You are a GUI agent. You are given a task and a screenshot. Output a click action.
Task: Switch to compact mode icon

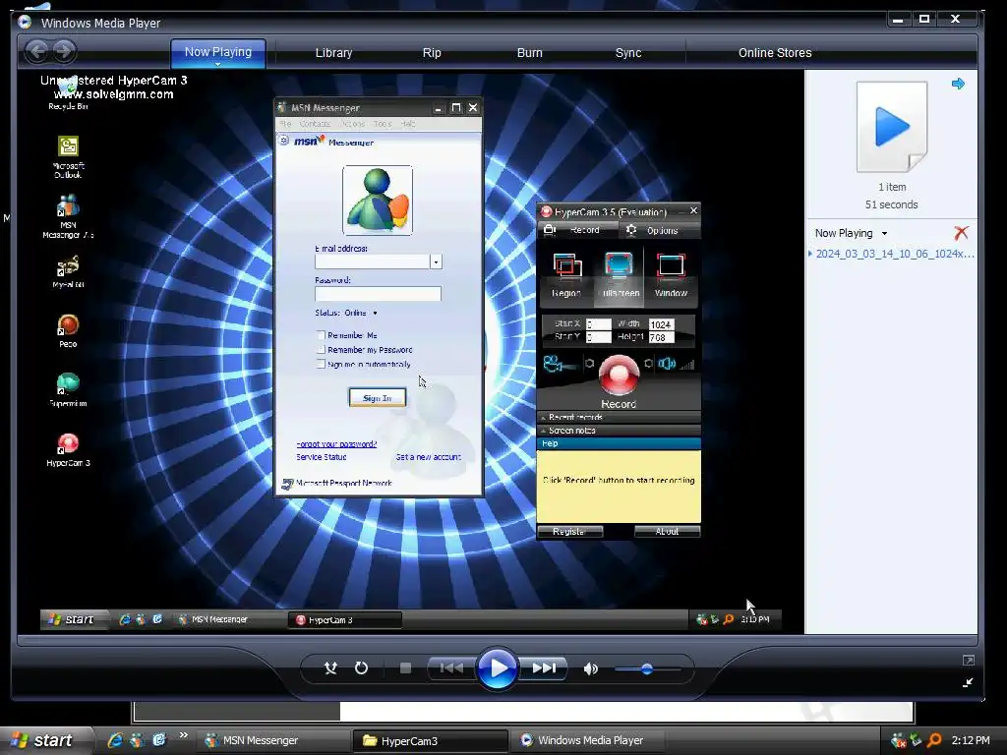click(x=969, y=682)
